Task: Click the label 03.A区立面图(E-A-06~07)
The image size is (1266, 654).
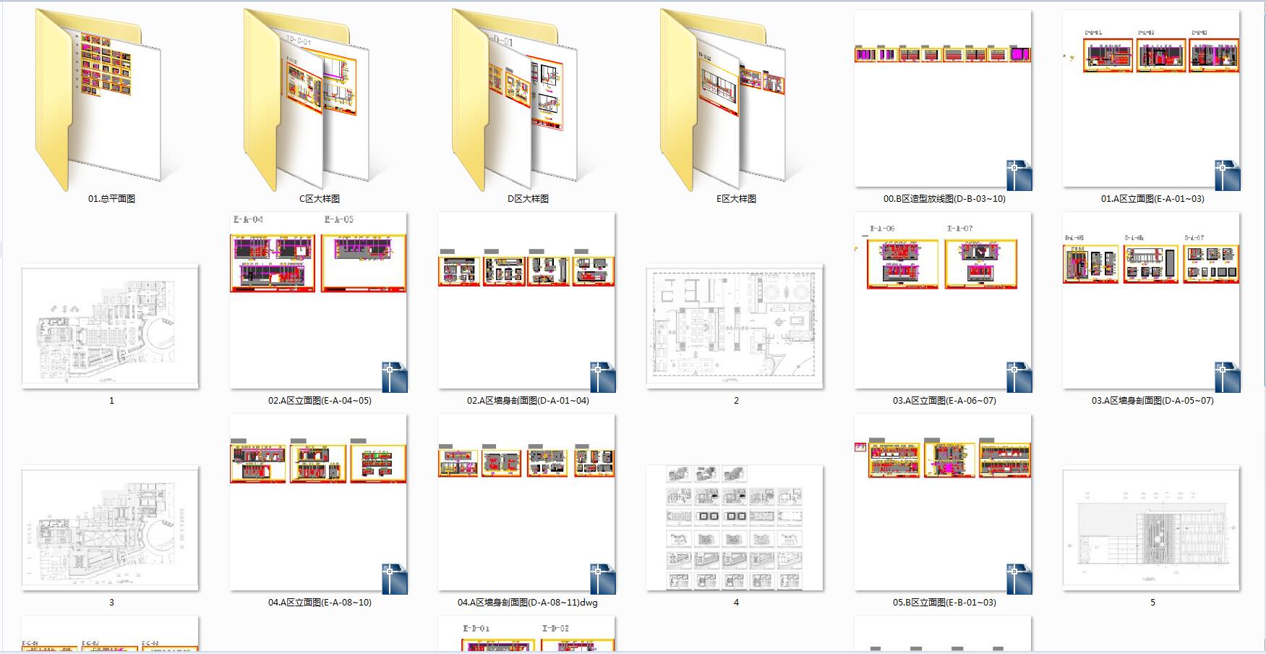Action: point(944,400)
